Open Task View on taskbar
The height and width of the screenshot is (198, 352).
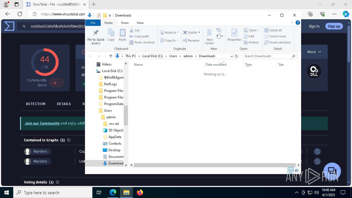[x=99, y=193]
